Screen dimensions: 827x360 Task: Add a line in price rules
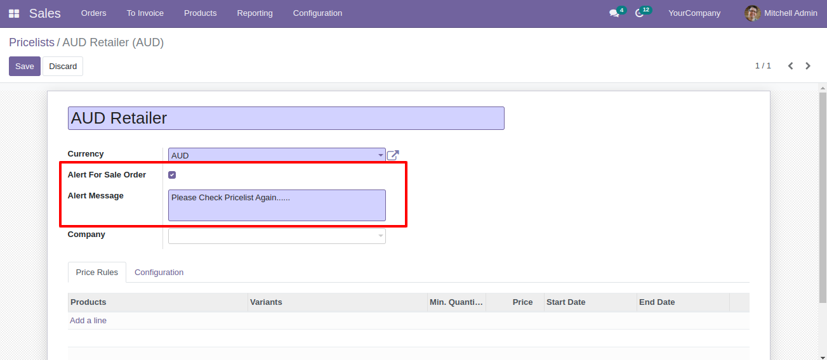(88, 321)
